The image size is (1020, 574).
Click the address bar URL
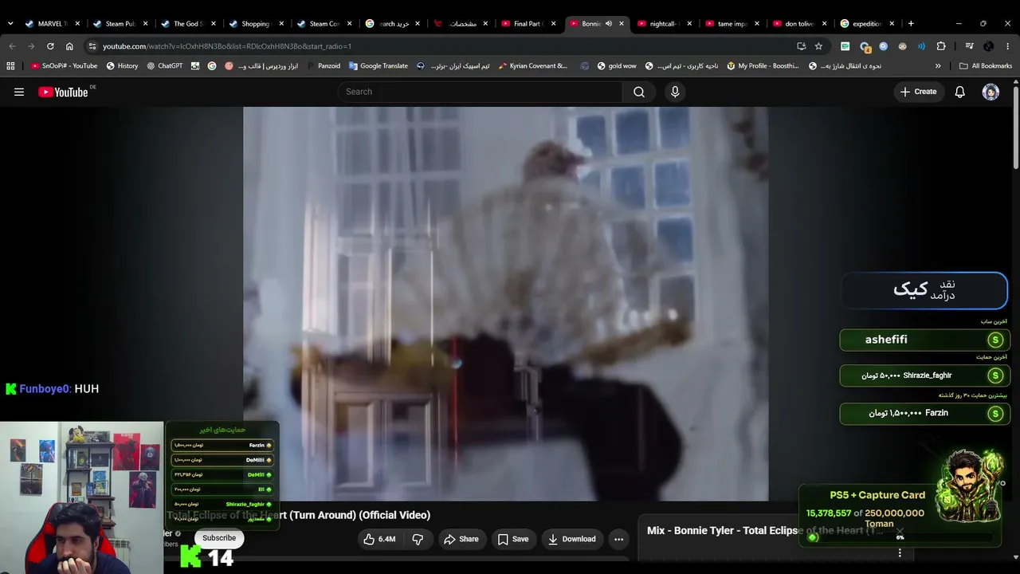(x=227, y=46)
